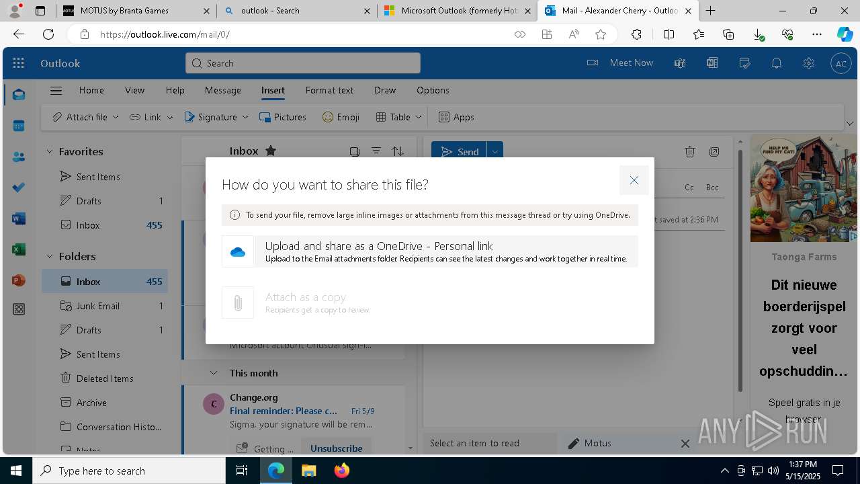Viewport: 860px width, 484px height.
Task: Open Sent Items under Favorites
Action: [105, 177]
